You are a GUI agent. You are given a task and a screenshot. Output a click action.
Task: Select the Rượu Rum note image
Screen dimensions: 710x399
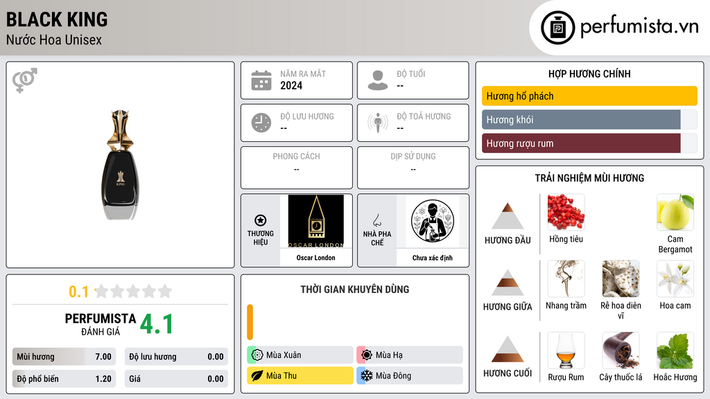pos(566,351)
